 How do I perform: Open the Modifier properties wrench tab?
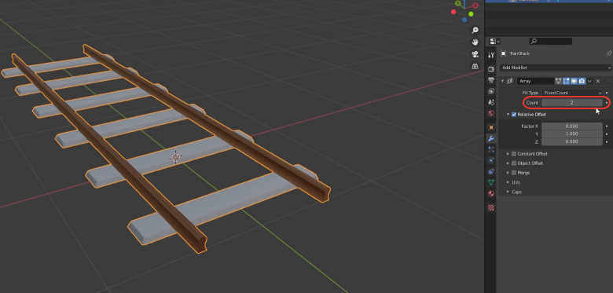coord(491,138)
